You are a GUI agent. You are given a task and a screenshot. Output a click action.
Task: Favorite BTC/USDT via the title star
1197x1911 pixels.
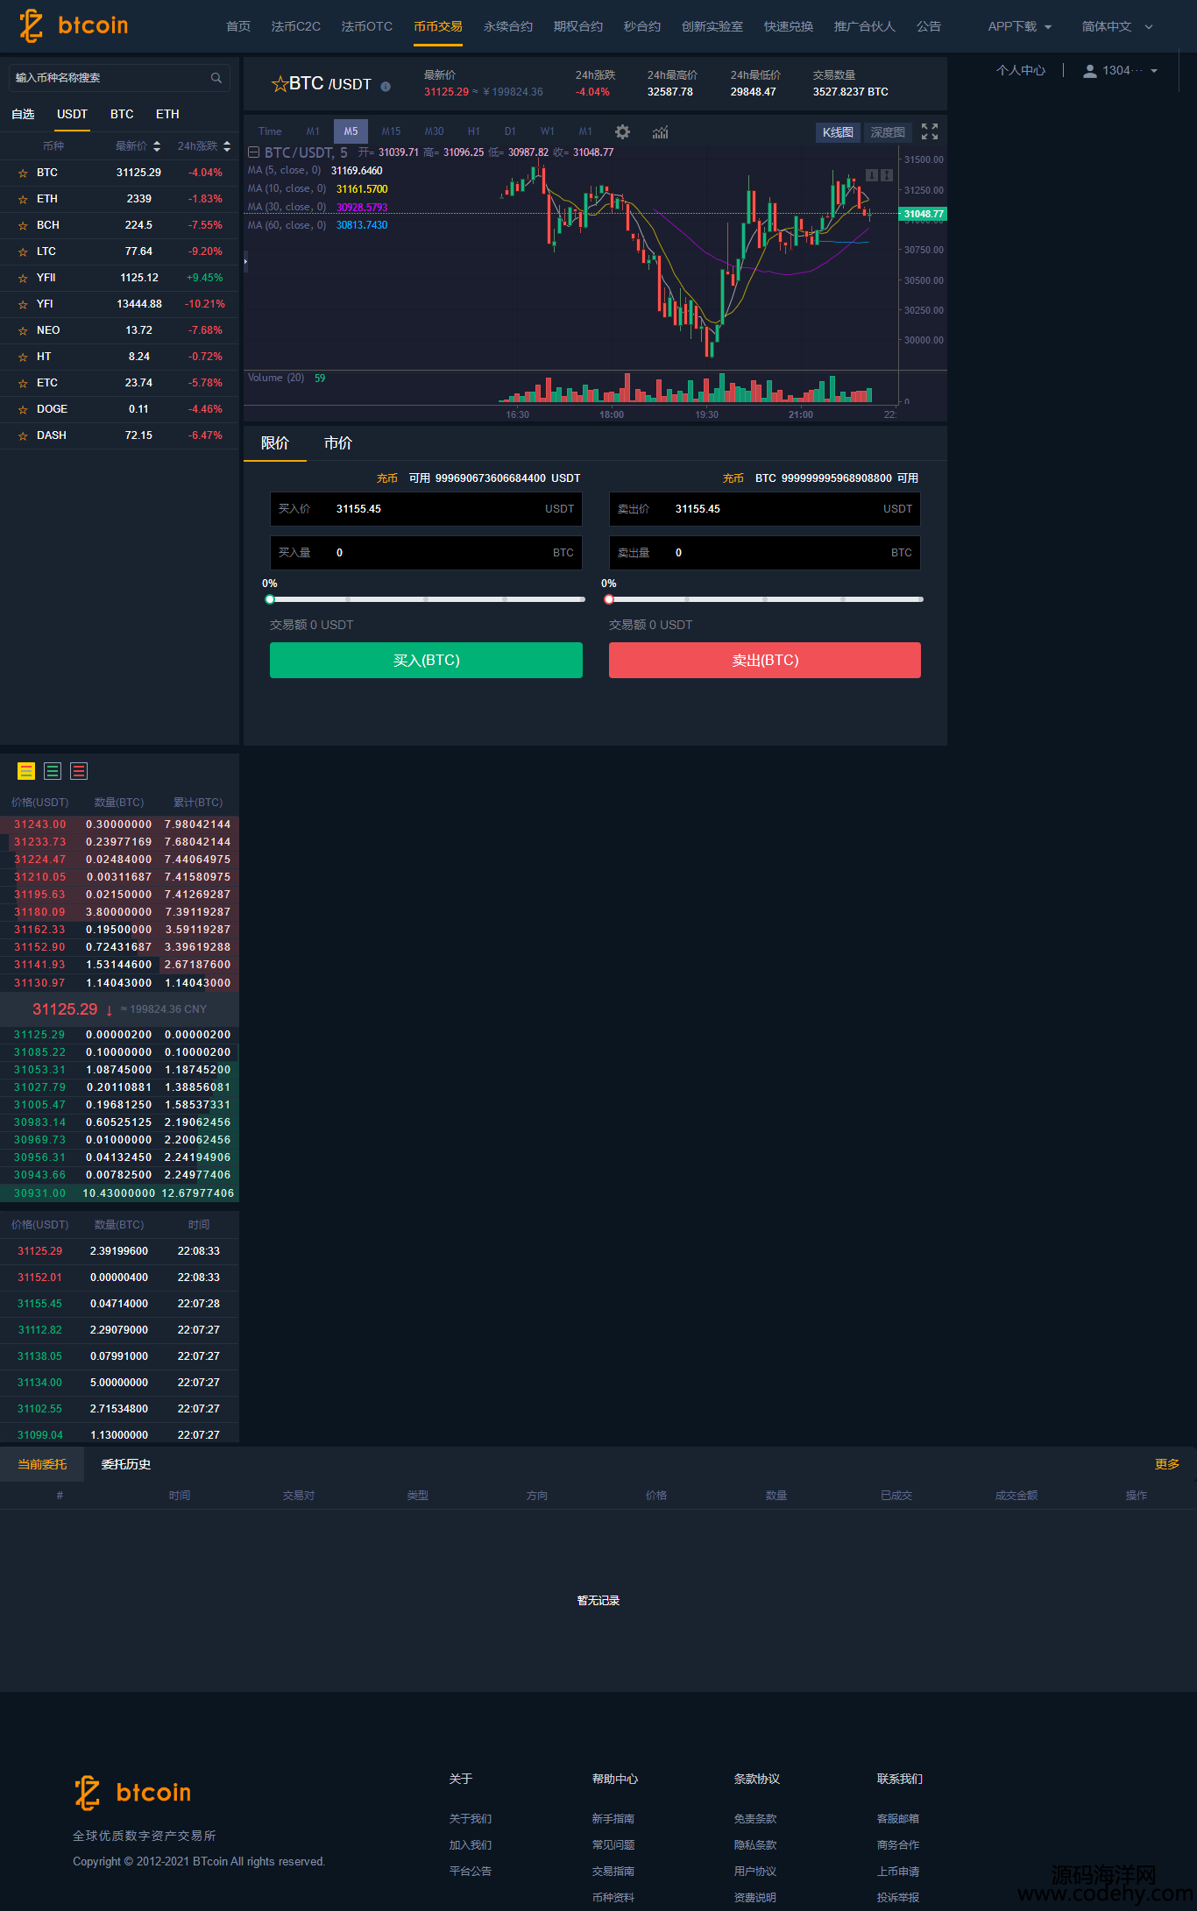pyautogui.click(x=280, y=84)
